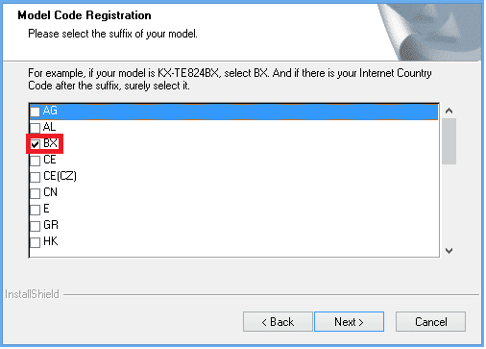Go to previous step with Back button
Screen dimensions: 486x349
click(x=278, y=321)
